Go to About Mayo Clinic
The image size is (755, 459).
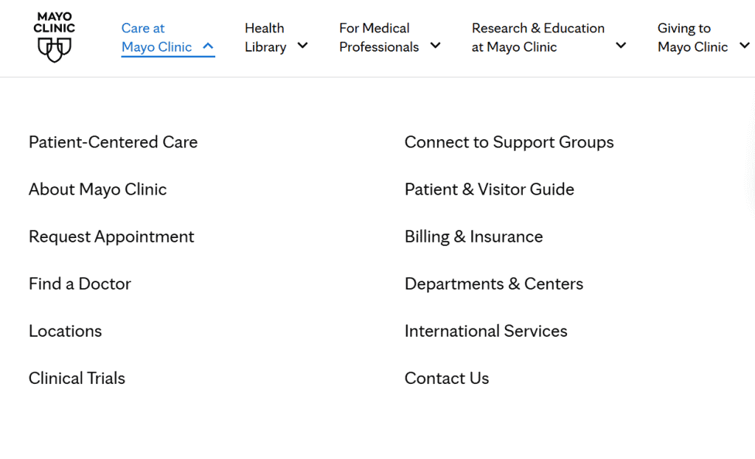(97, 189)
